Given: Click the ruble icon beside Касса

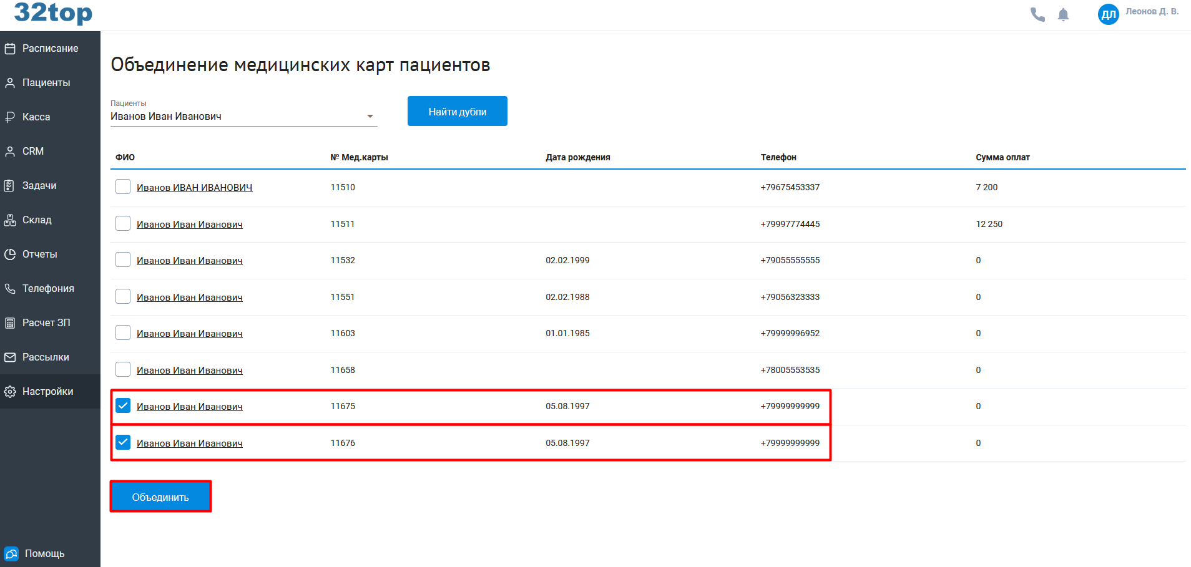Looking at the screenshot, I should point(10,117).
